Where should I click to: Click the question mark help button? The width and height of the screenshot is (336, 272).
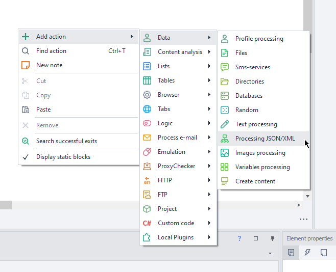pyautogui.click(x=239, y=238)
